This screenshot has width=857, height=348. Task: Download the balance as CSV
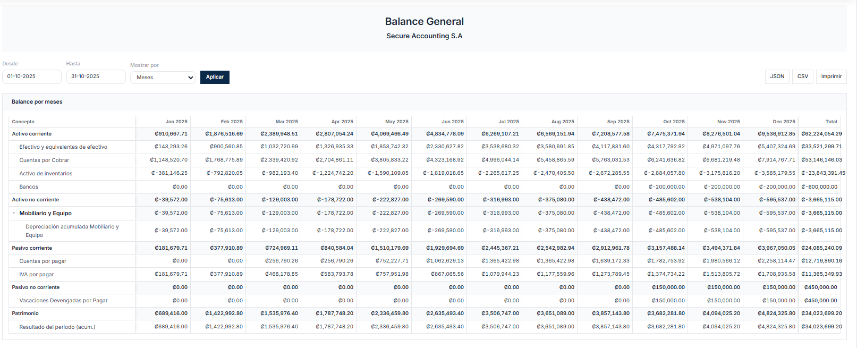point(802,77)
